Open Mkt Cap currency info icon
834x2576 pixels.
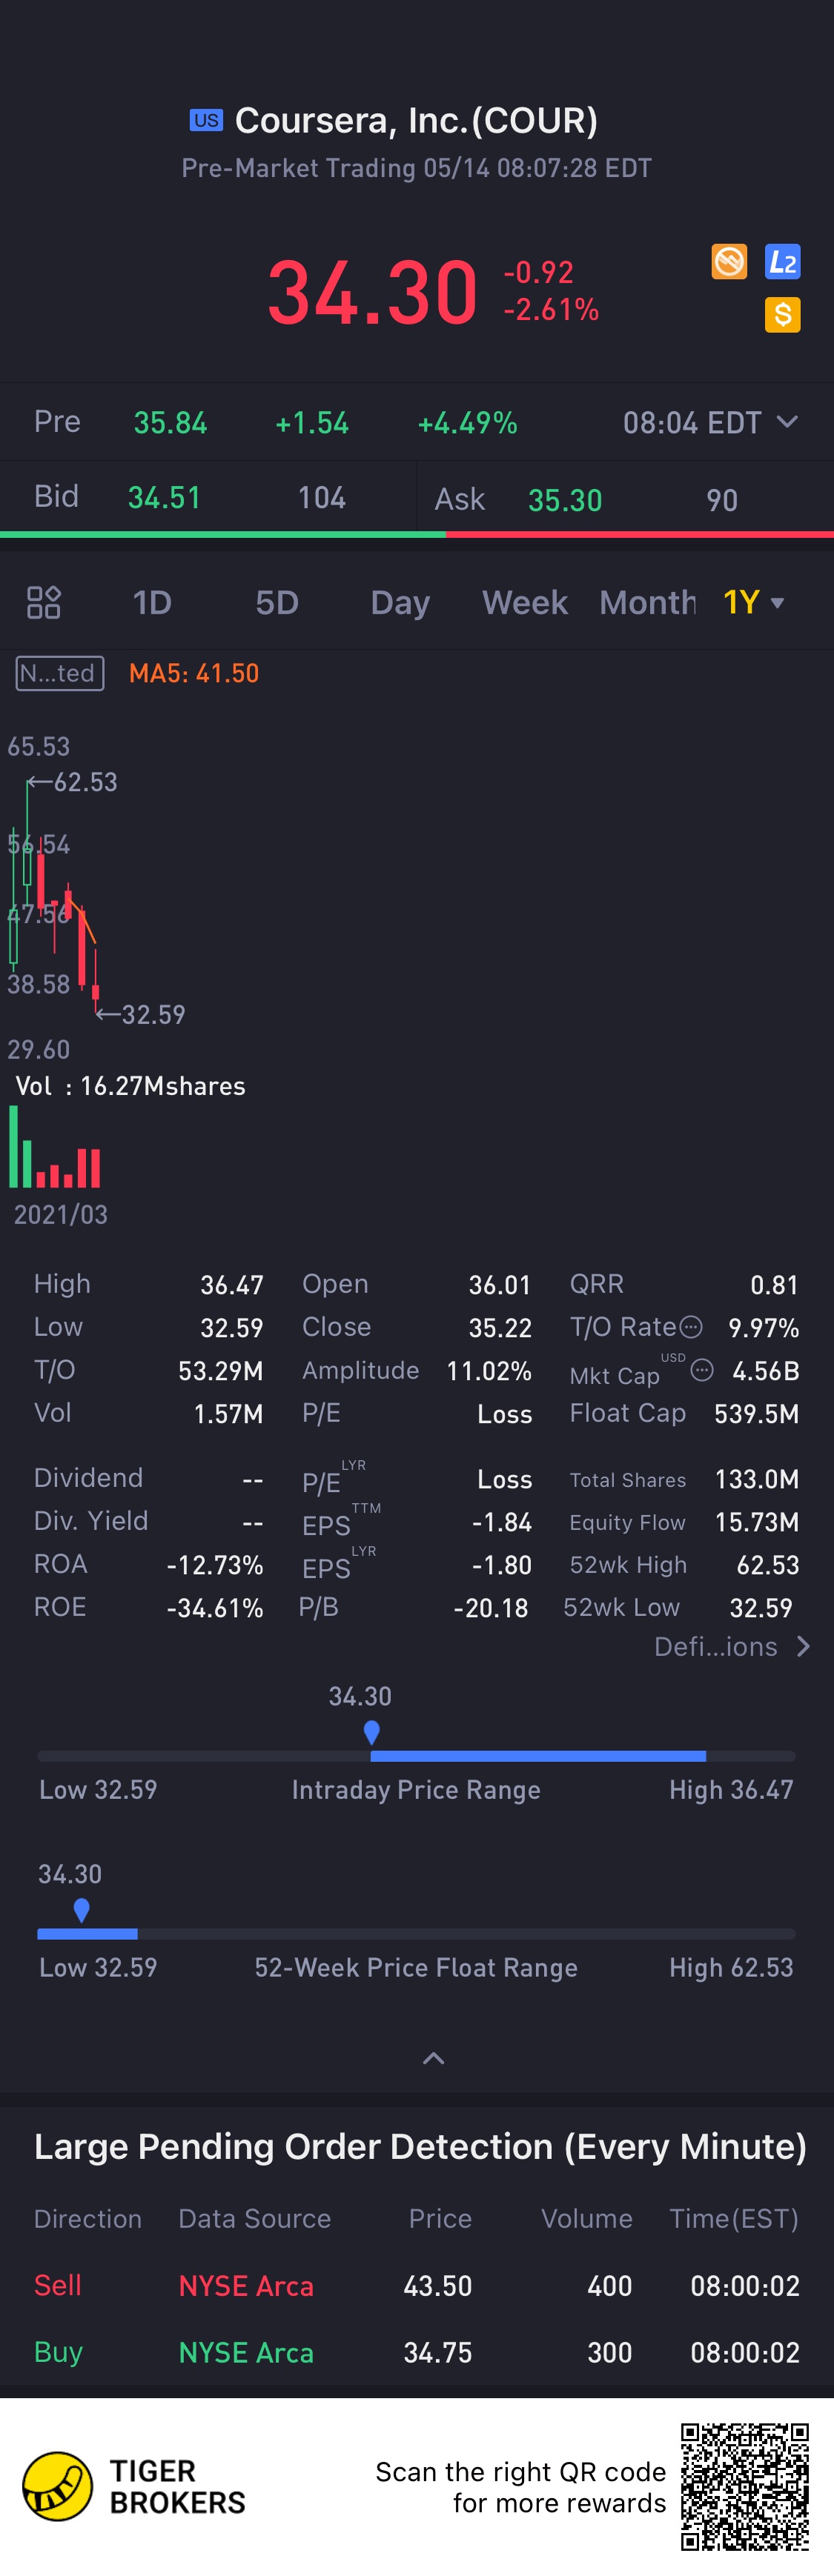point(702,1370)
